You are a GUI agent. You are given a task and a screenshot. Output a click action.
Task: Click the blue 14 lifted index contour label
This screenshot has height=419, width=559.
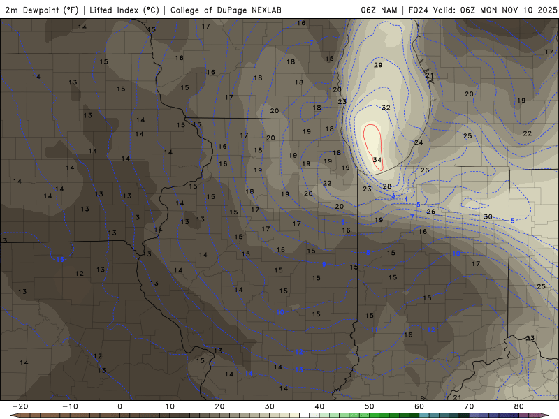[x=249, y=374]
